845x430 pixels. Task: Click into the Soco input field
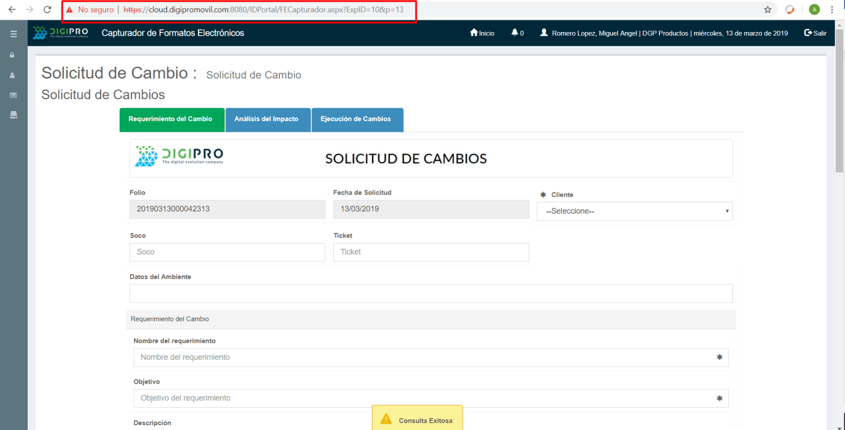coord(227,252)
